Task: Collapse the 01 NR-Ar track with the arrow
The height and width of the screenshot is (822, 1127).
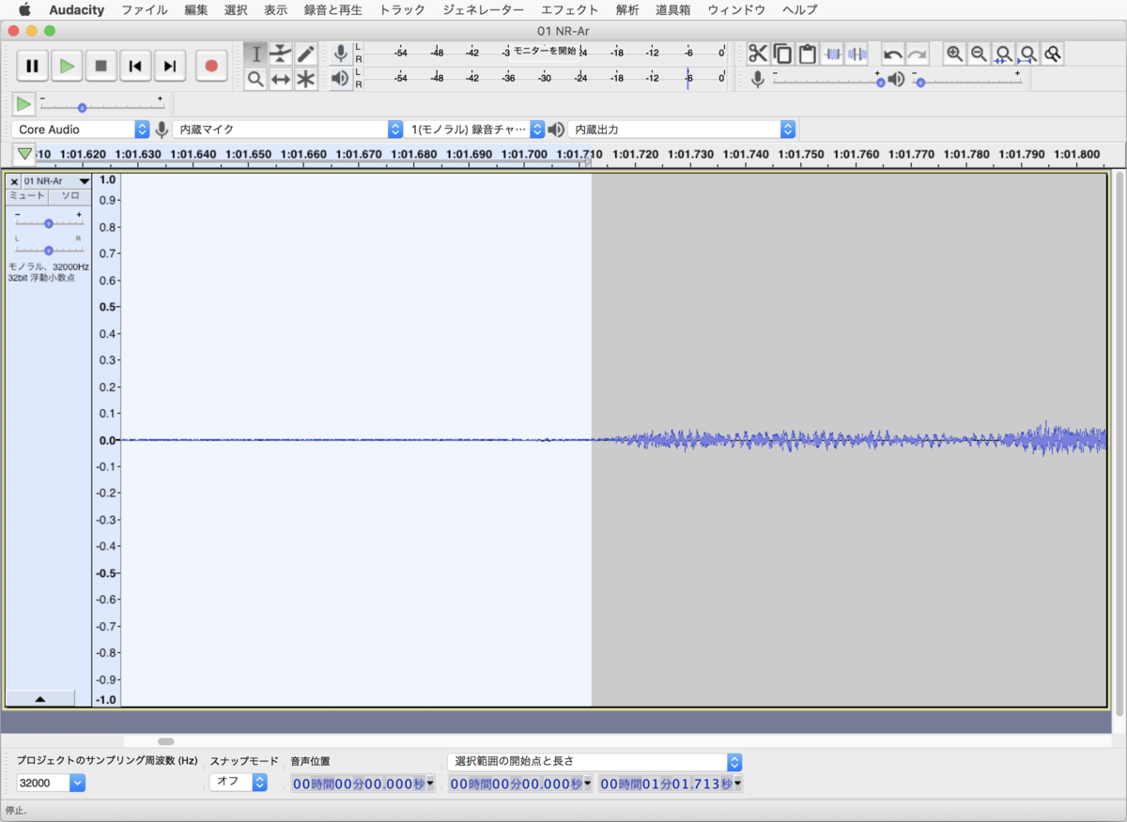Action: [x=40, y=699]
